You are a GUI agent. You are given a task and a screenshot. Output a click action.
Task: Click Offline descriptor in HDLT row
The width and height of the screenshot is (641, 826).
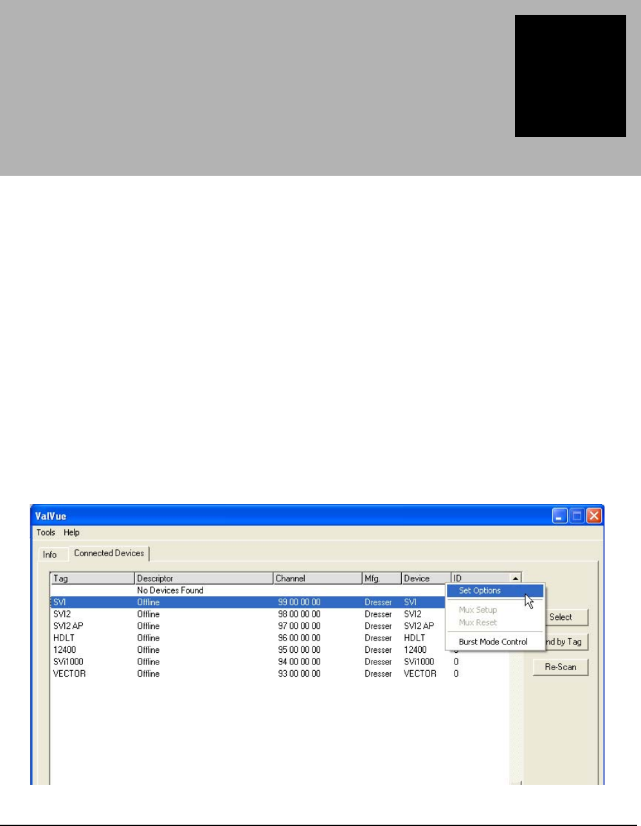[149, 638]
